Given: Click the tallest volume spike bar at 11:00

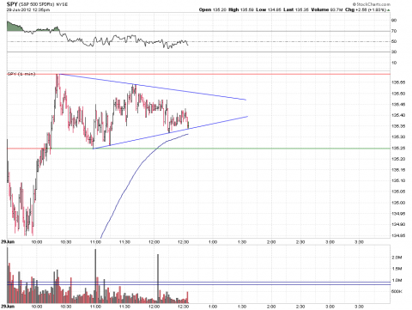Looking at the screenshot, I should (x=95, y=277).
